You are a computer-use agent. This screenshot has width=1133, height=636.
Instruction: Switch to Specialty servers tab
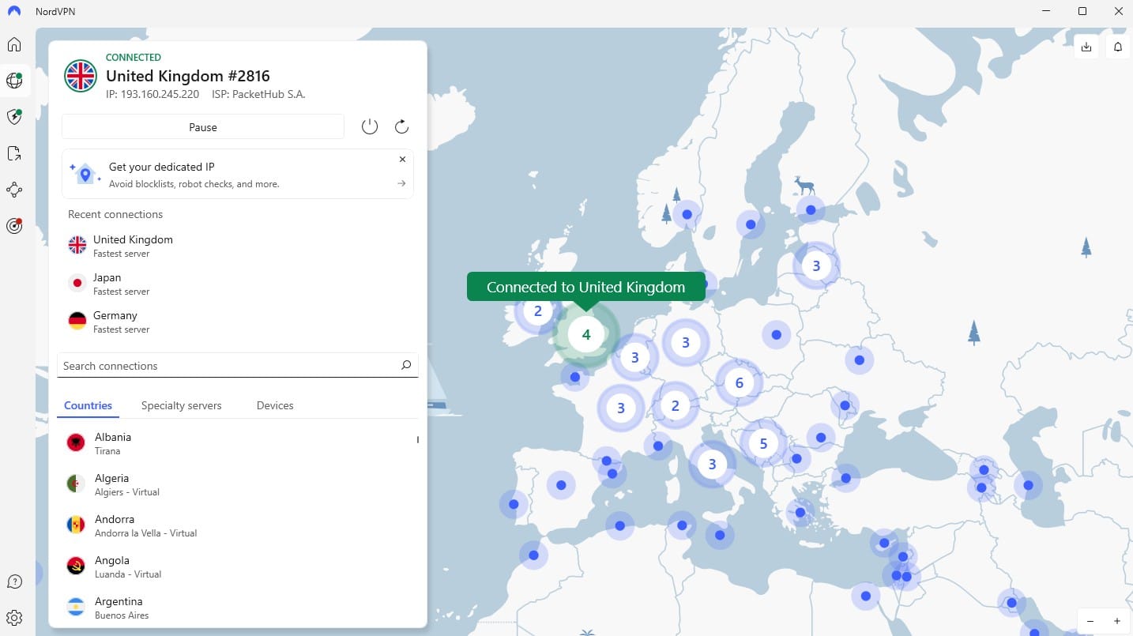[181, 405]
